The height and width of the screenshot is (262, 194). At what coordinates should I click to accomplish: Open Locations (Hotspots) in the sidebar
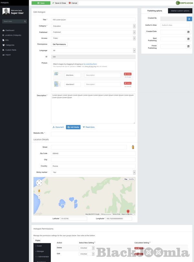tap(13, 35)
